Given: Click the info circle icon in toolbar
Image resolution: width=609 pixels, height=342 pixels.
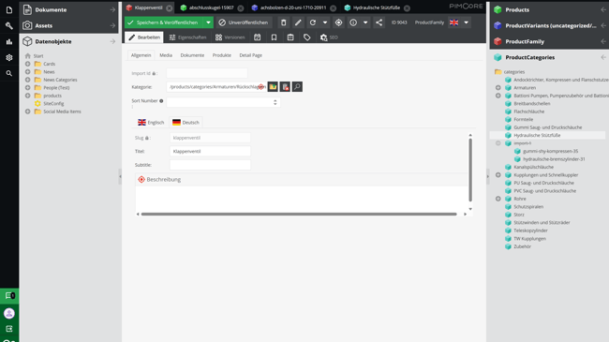Looking at the screenshot, I should [353, 22].
